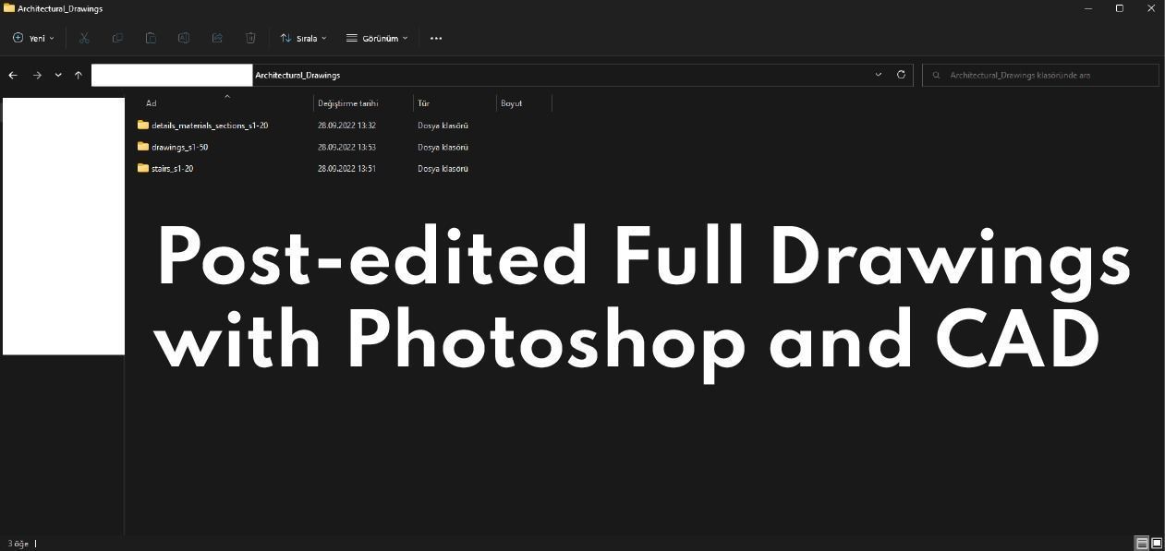
Task: Click the Copy icon in toolbar
Action: (x=117, y=38)
